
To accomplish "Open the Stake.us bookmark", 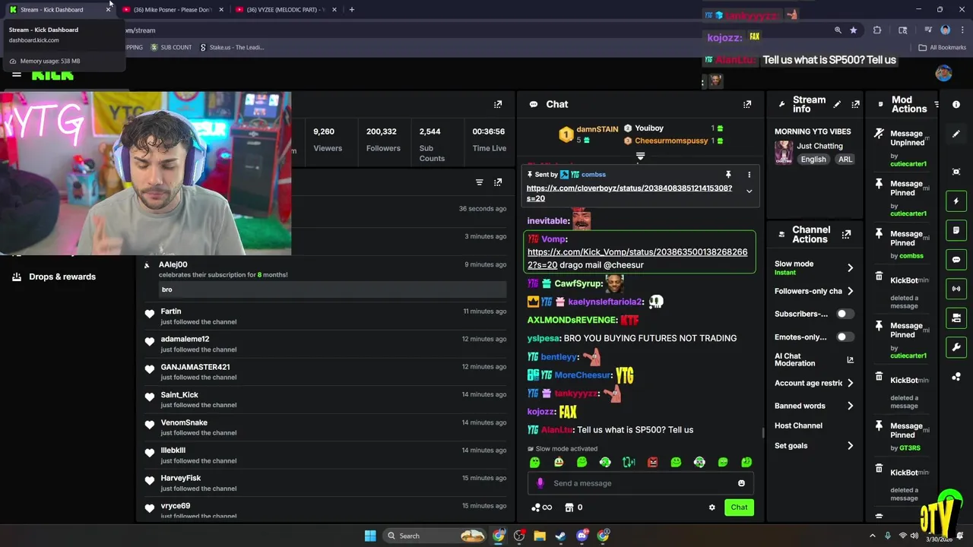I will 231,47.
